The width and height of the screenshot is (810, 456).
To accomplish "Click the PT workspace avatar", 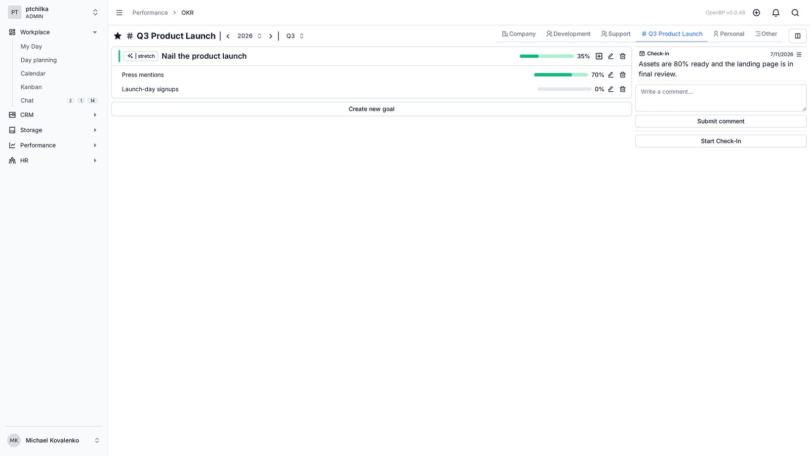I will pyautogui.click(x=15, y=13).
